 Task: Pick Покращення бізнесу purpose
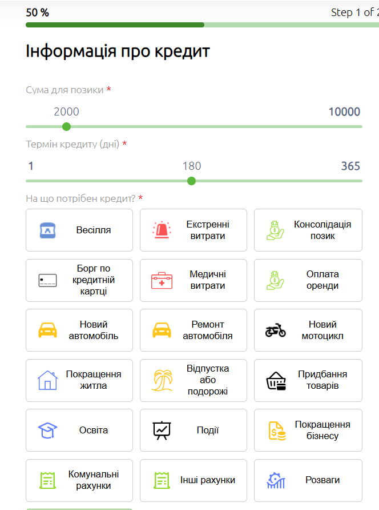[308, 431]
